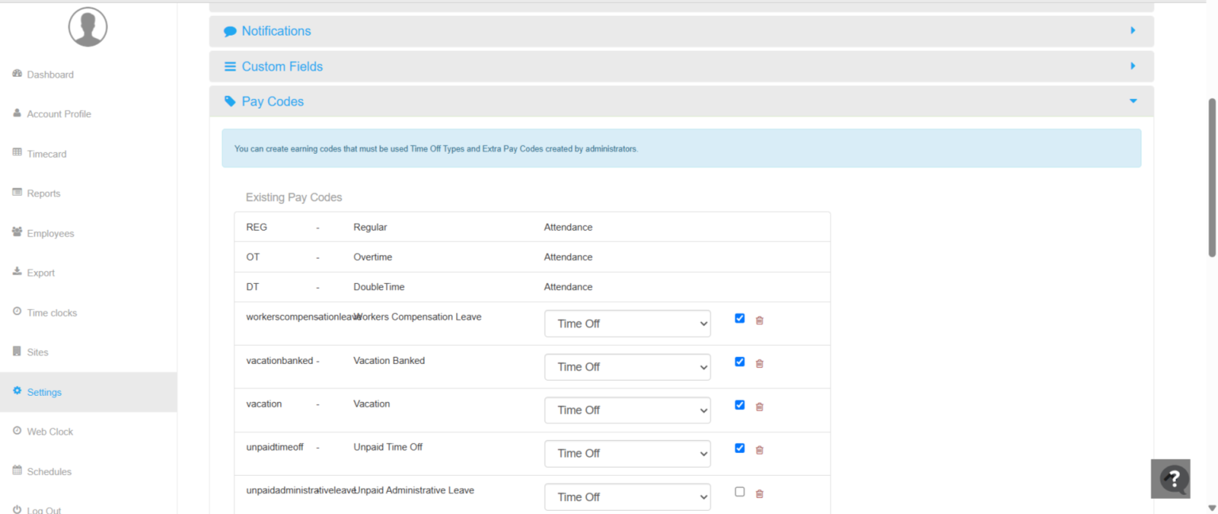
Task: Uncheck the Workers Compensation Leave checkbox
Action: point(739,318)
